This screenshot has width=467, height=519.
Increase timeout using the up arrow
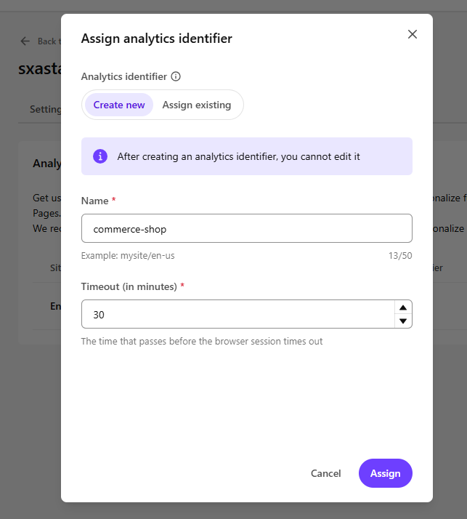403,307
